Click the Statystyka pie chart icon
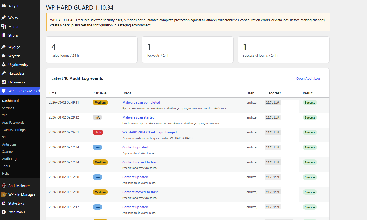This screenshot has height=220, width=367. pyautogui.click(x=4, y=203)
